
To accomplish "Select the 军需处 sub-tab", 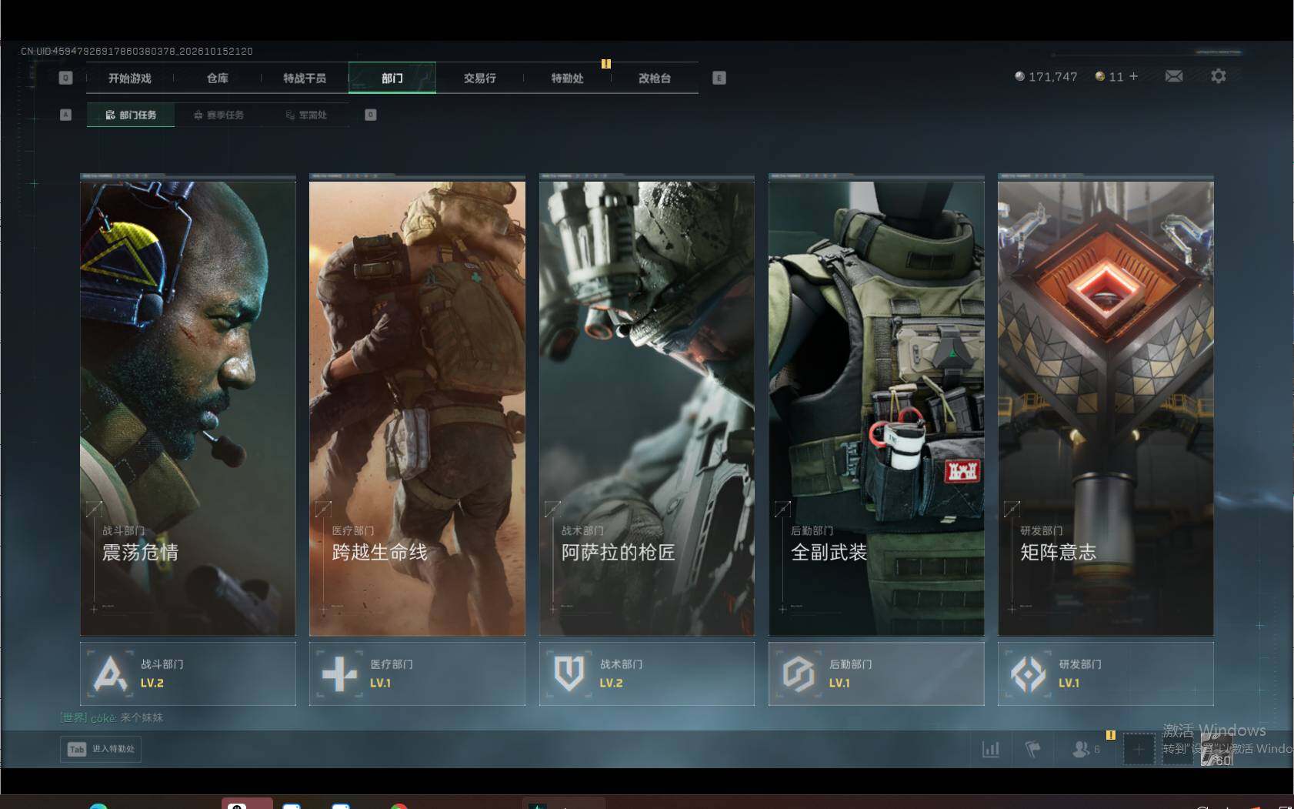I will click(x=306, y=115).
